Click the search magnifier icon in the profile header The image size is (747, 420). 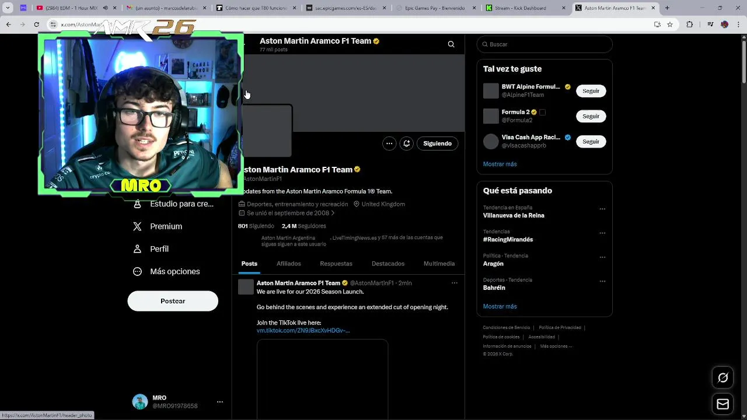click(x=451, y=44)
